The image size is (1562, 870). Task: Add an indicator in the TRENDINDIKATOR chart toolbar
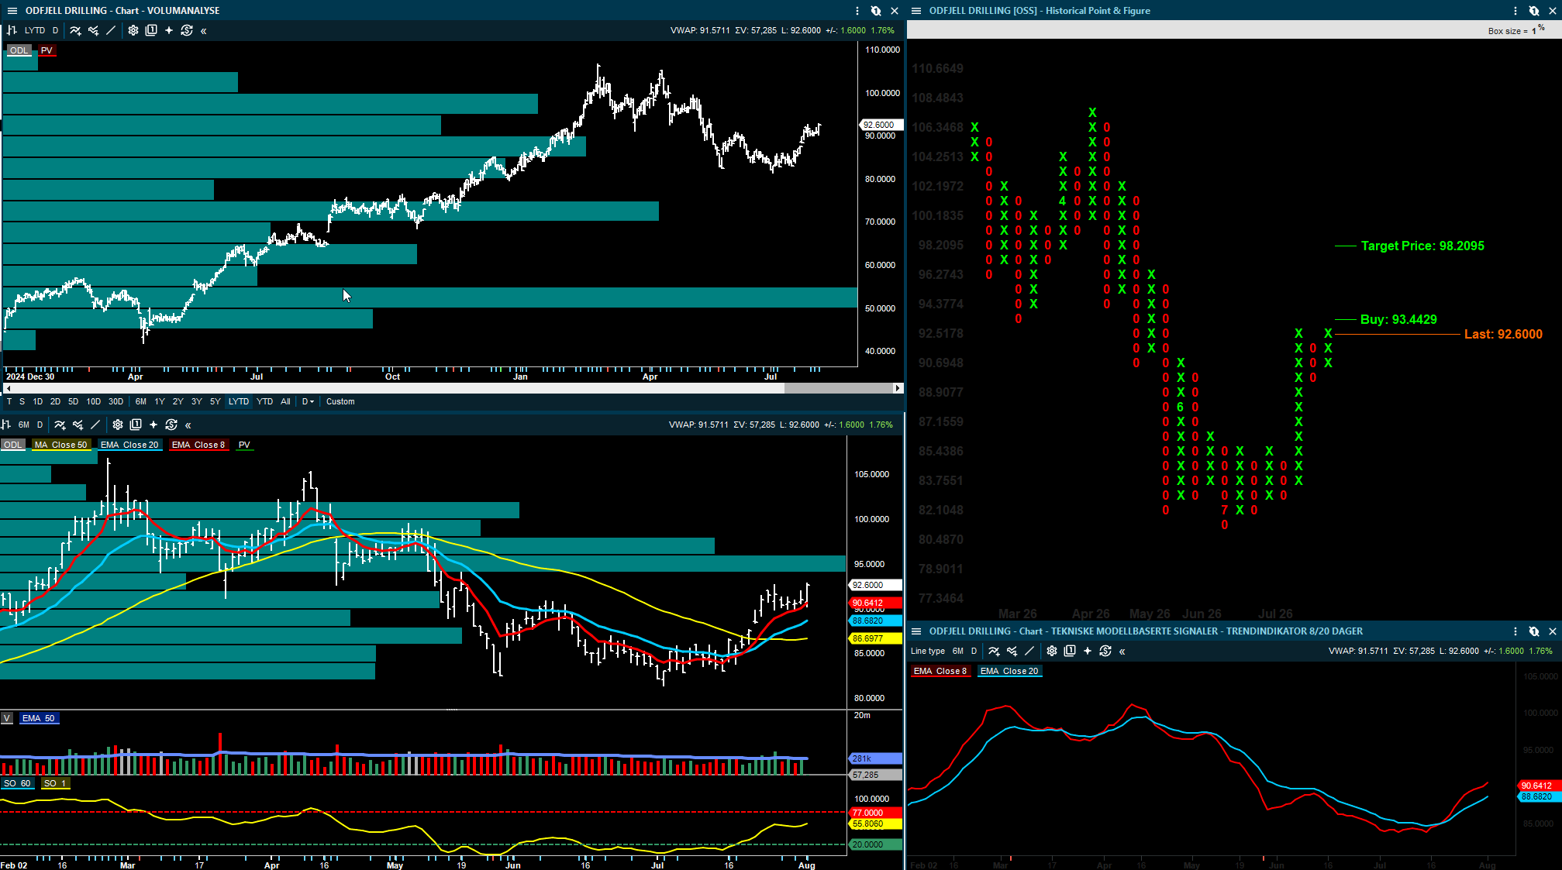[x=994, y=652]
